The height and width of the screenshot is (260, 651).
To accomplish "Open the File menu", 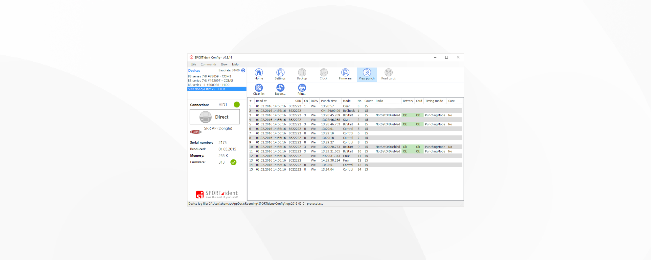I will tap(194, 64).
